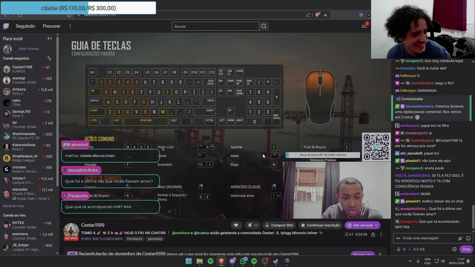
Task: Click the Comprar Bits button
Action: tap(279, 225)
